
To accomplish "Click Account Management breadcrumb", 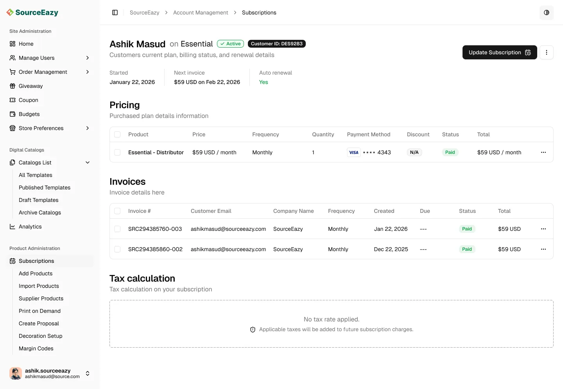I will pyautogui.click(x=201, y=12).
